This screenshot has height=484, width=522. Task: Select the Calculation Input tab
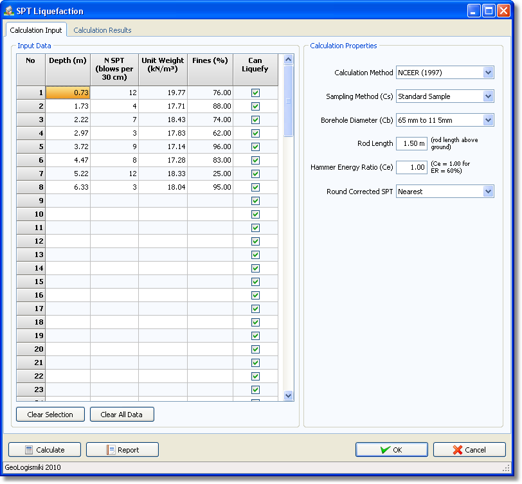[36, 30]
